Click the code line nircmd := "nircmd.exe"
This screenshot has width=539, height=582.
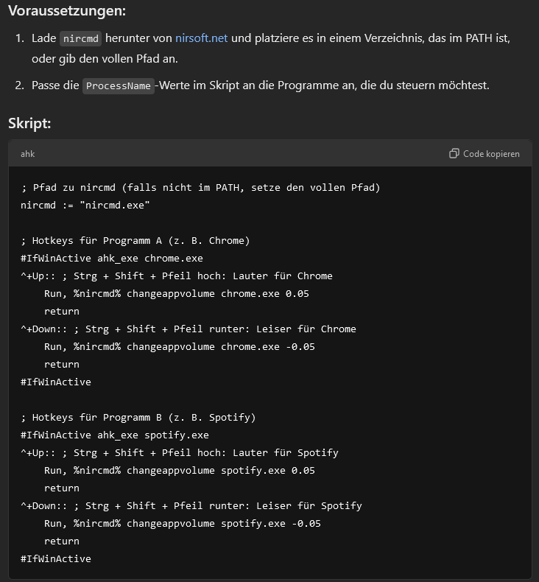pyautogui.click(x=85, y=205)
